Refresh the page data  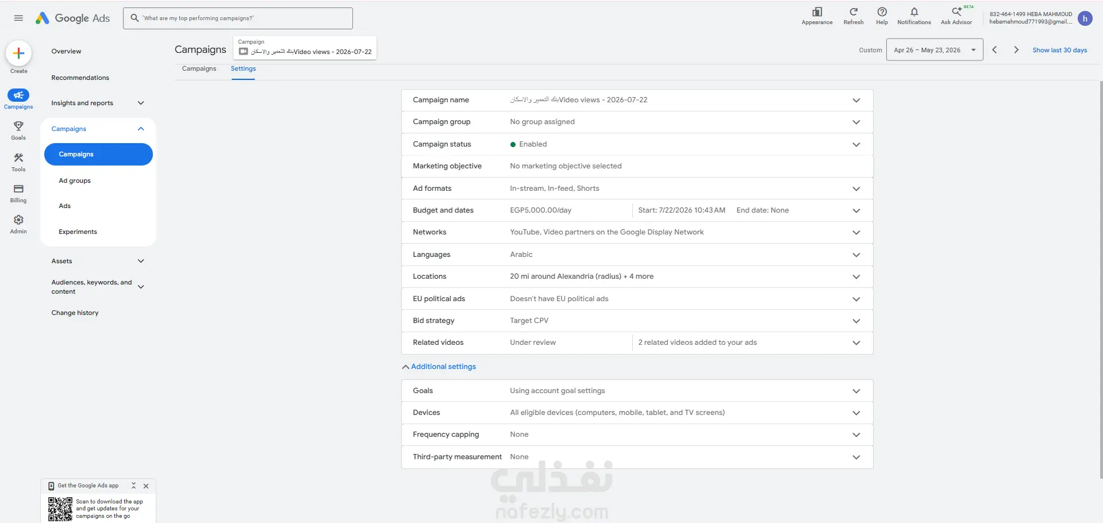[x=854, y=16]
